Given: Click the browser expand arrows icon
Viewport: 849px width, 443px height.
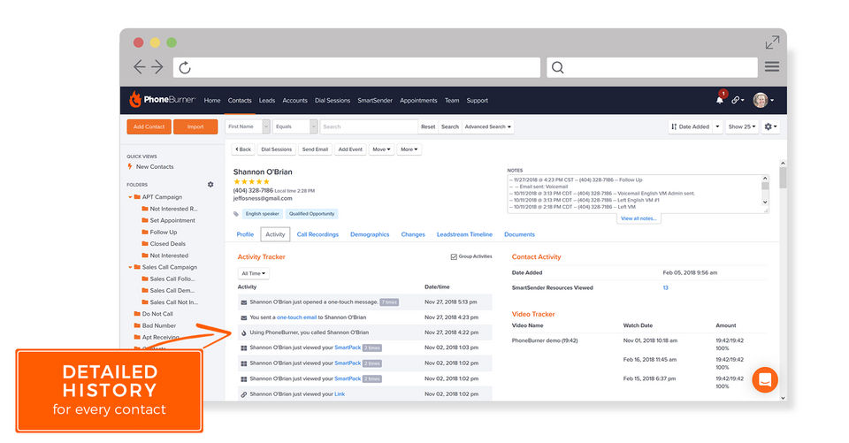Looking at the screenshot, I should (x=773, y=42).
